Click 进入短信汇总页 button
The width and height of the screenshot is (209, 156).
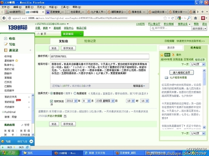click(x=181, y=72)
